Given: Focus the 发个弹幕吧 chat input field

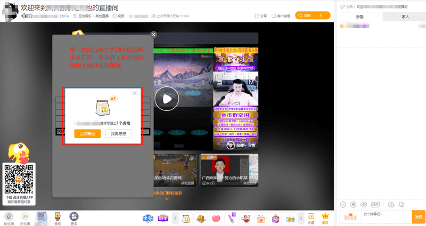Looking at the screenshot, I should [x=386, y=217].
